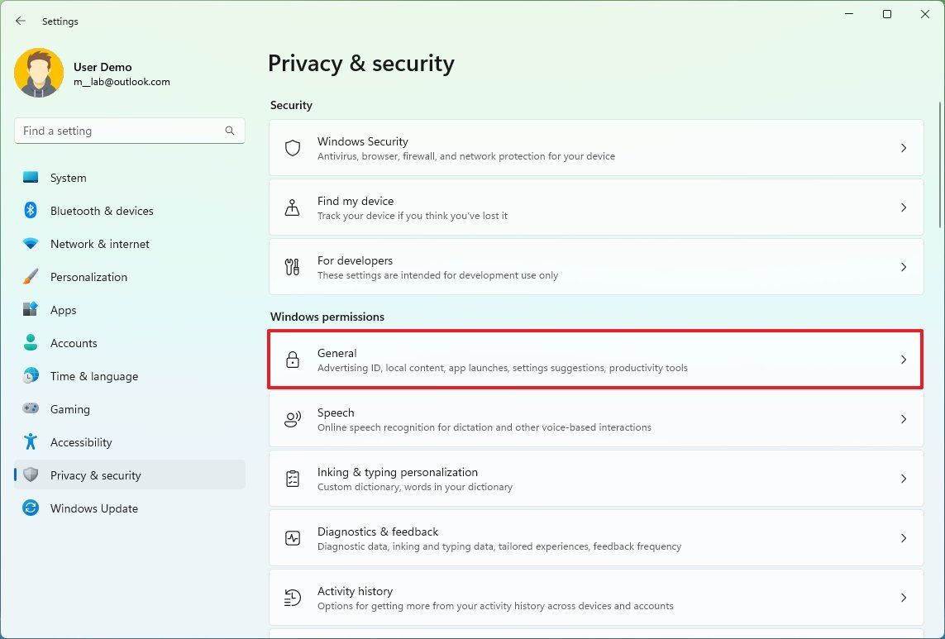The image size is (945, 639).
Task: Select the Personalization brush icon
Action: pos(31,277)
